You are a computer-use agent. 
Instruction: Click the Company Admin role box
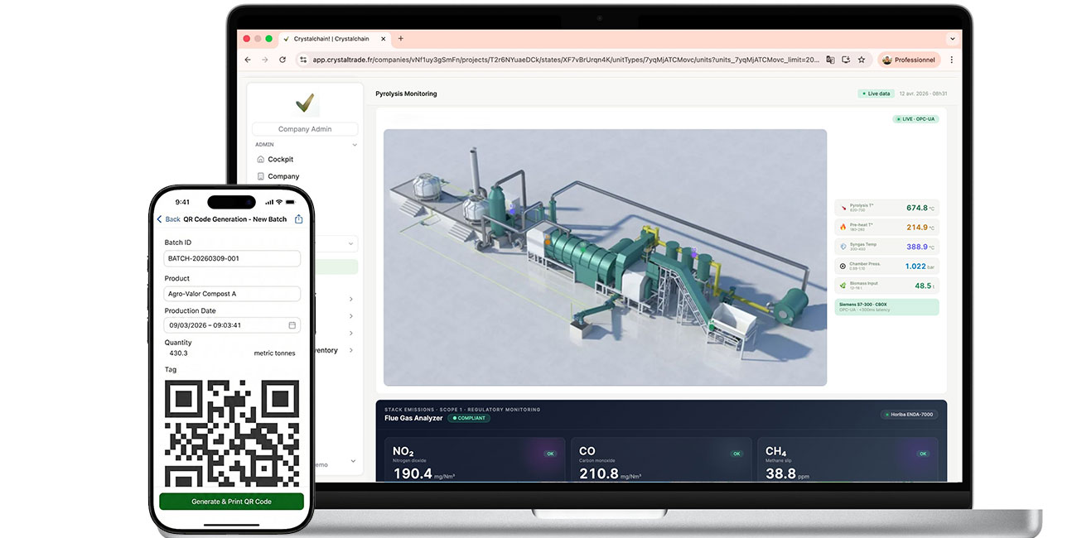point(305,129)
